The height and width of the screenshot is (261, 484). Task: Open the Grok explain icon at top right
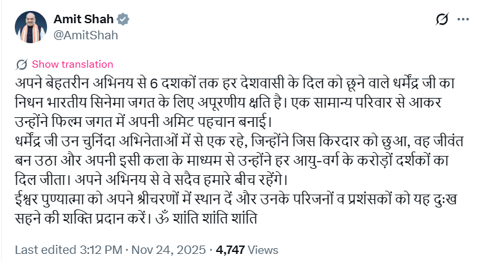click(x=442, y=19)
